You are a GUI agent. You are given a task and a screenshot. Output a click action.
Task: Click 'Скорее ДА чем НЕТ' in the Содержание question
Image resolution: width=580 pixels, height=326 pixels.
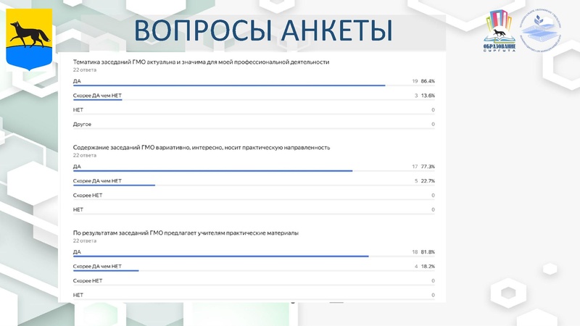click(97, 180)
